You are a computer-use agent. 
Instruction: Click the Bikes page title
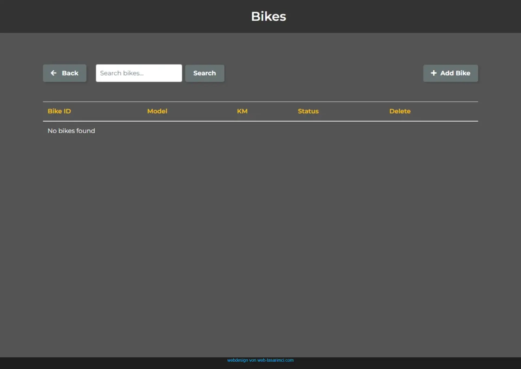click(x=268, y=17)
